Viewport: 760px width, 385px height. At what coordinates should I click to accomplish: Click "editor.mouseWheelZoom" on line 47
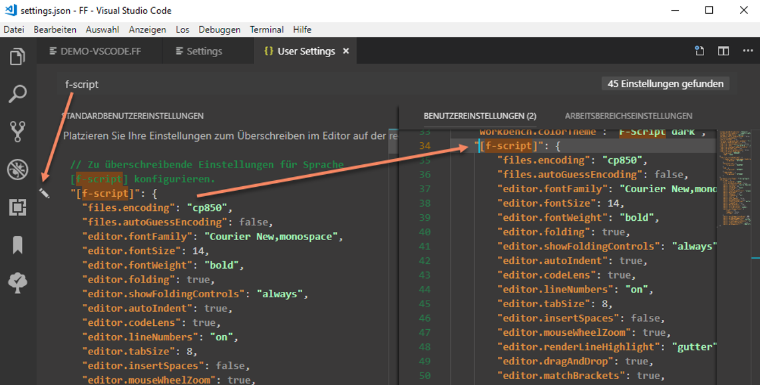[x=564, y=332]
